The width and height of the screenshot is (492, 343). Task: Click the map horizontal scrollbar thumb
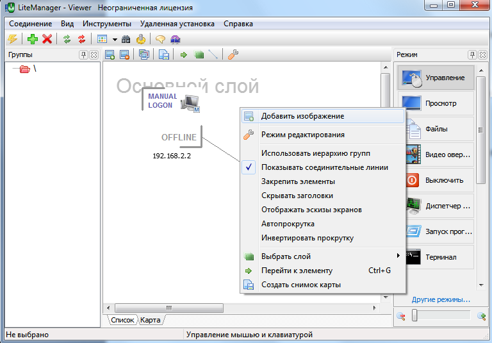(169, 308)
